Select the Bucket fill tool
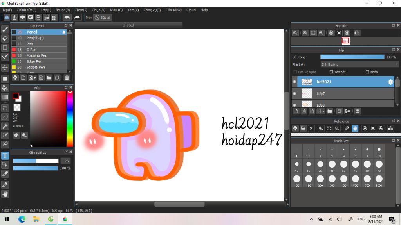 point(5,88)
